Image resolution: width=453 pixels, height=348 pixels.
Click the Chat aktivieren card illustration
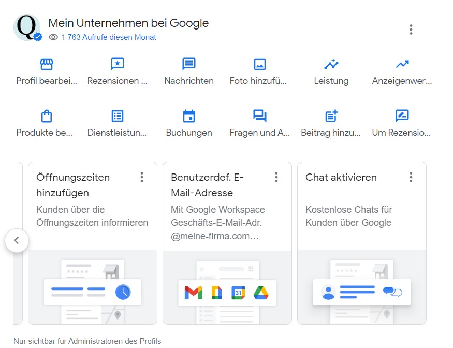point(362,287)
